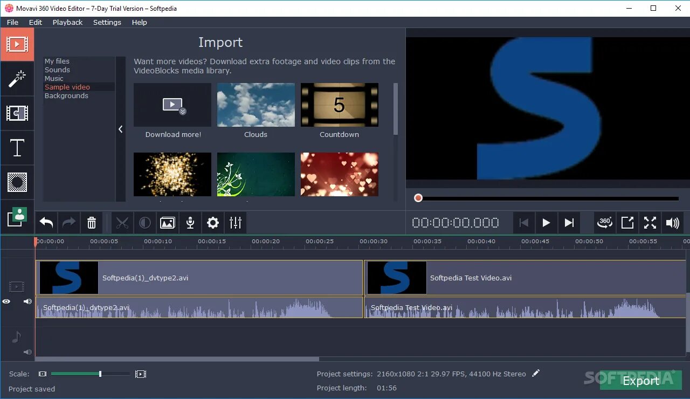This screenshot has height=399, width=690.
Task: Edit project settings with the pencil icon
Action: (535, 373)
